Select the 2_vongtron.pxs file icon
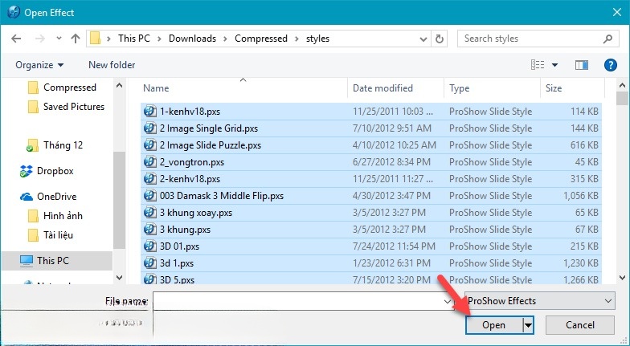This screenshot has width=630, height=346. [149, 162]
